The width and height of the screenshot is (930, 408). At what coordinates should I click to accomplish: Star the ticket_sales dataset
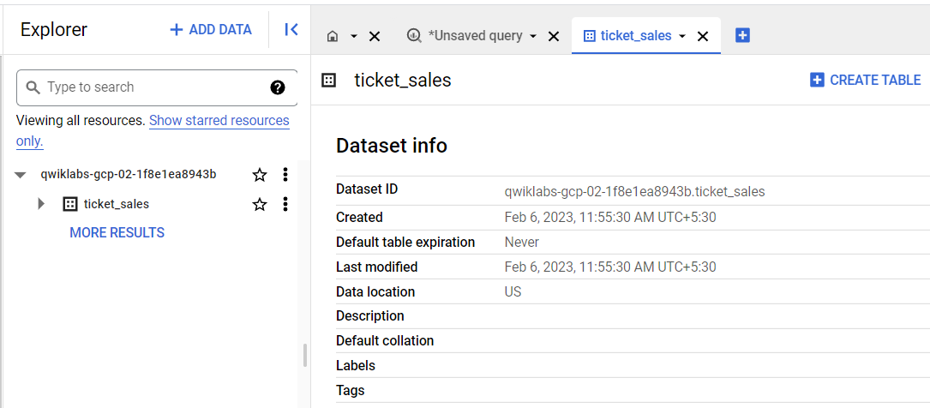pyautogui.click(x=260, y=205)
